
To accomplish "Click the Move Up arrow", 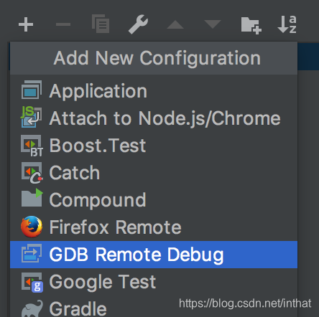I will pos(175,24).
